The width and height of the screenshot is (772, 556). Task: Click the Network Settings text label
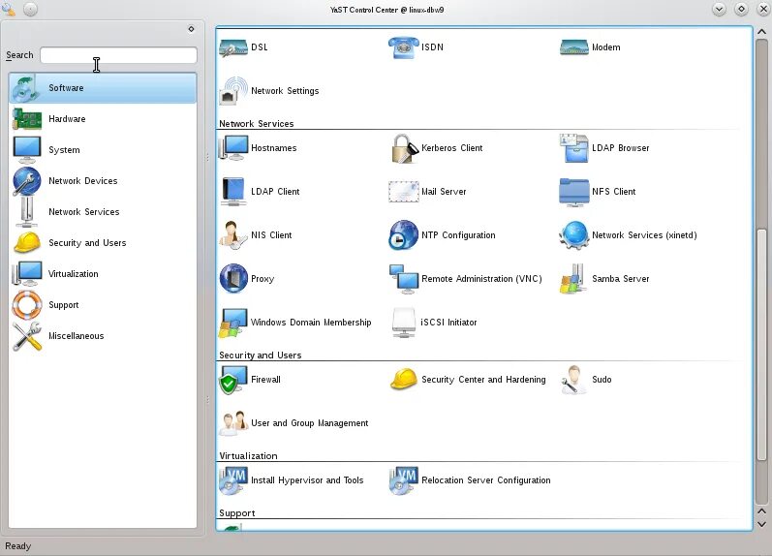pyautogui.click(x=285, y=91)
